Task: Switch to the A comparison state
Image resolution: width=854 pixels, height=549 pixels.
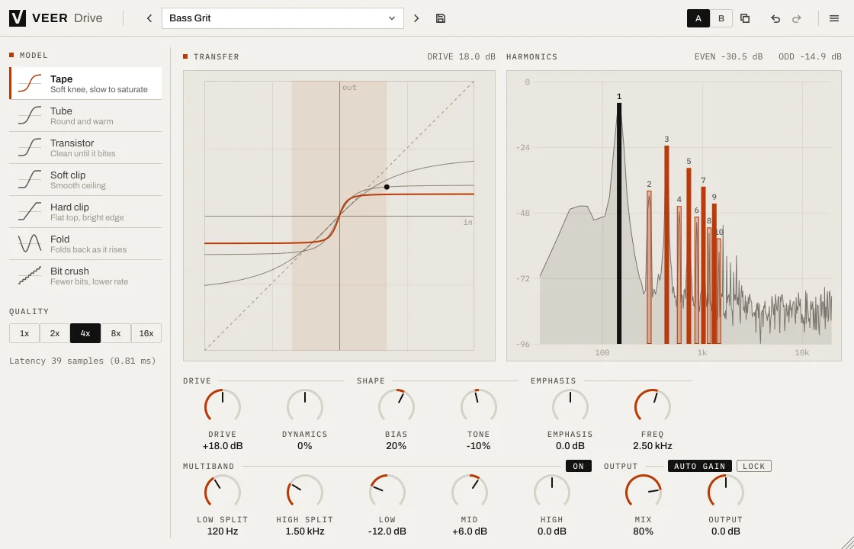Action: (698, 18)
